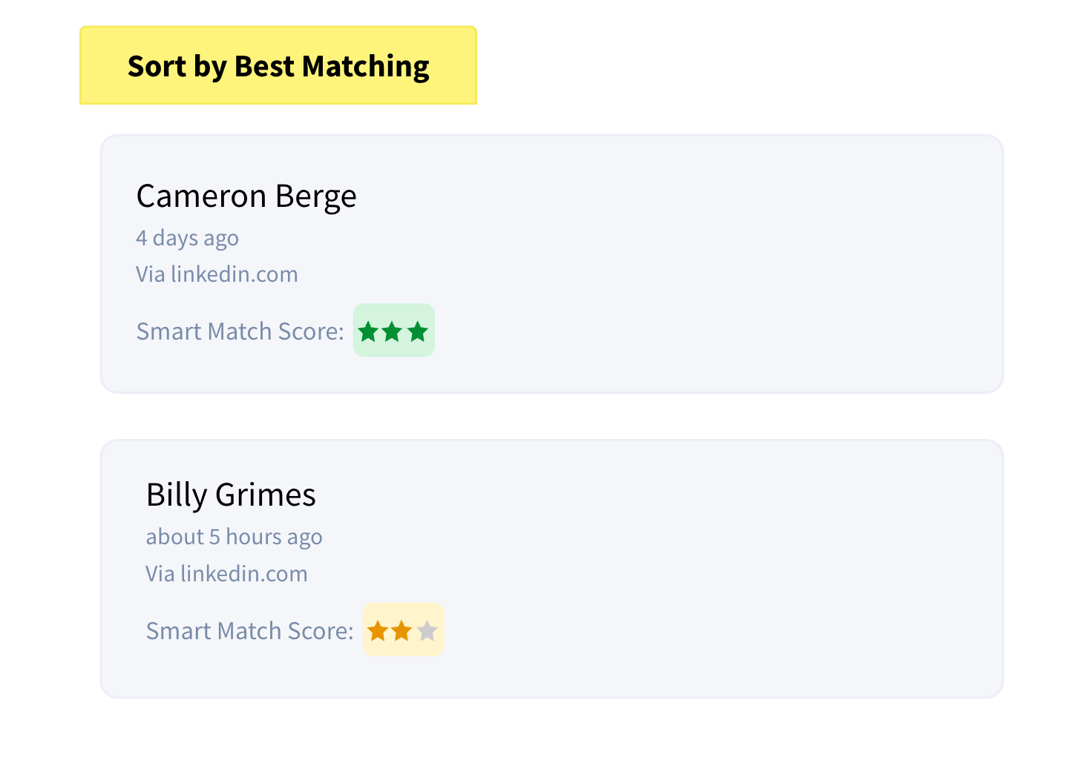Click the gray empty star for Billy Grimes
Image resolution: width=1082 pixels, height=783 pixels.
tap(427, 631)
